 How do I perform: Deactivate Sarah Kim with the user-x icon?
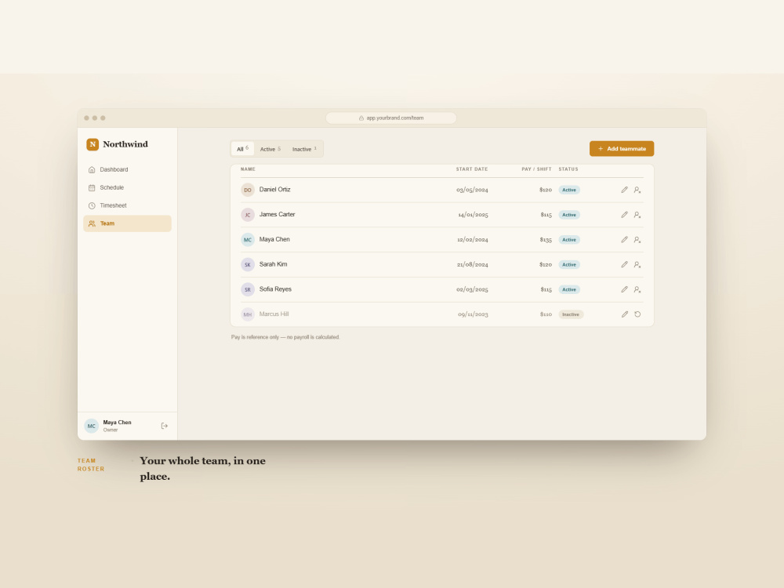(637, 264)
